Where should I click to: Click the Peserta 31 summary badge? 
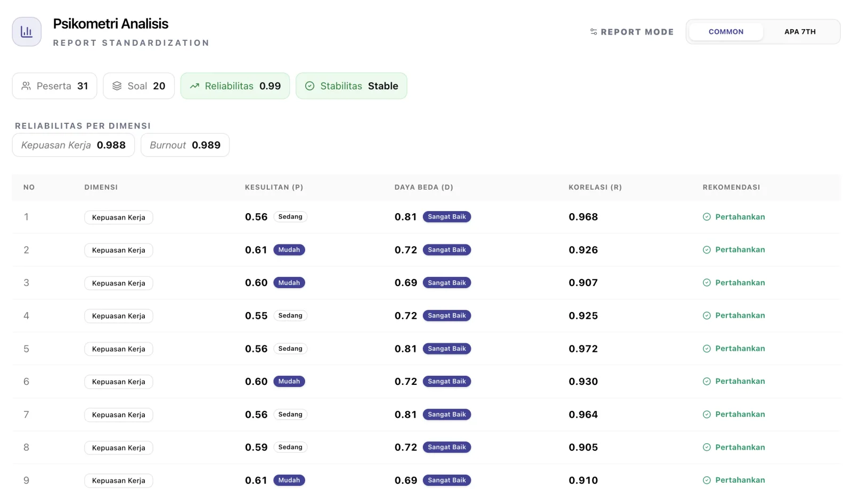[x=54, y=86]
